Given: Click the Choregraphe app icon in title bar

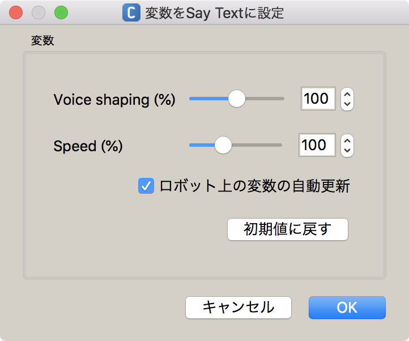Looking at the screenshot, I should [131, 12].
